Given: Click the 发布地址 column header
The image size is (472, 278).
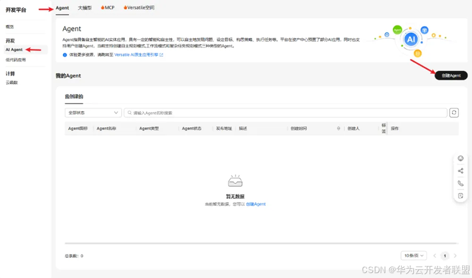Looking at the screenshot, I should (224, 128).
